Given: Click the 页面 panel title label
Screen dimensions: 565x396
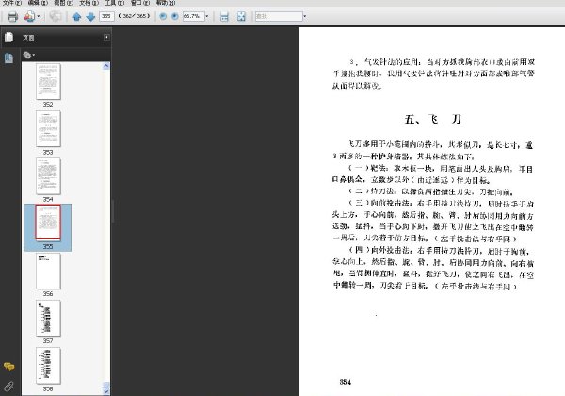Looking at the screenshot, I should pos(28,38).
